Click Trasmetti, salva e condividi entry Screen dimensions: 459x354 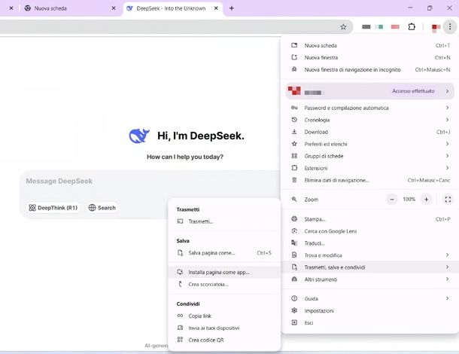(x=370, y=267)
